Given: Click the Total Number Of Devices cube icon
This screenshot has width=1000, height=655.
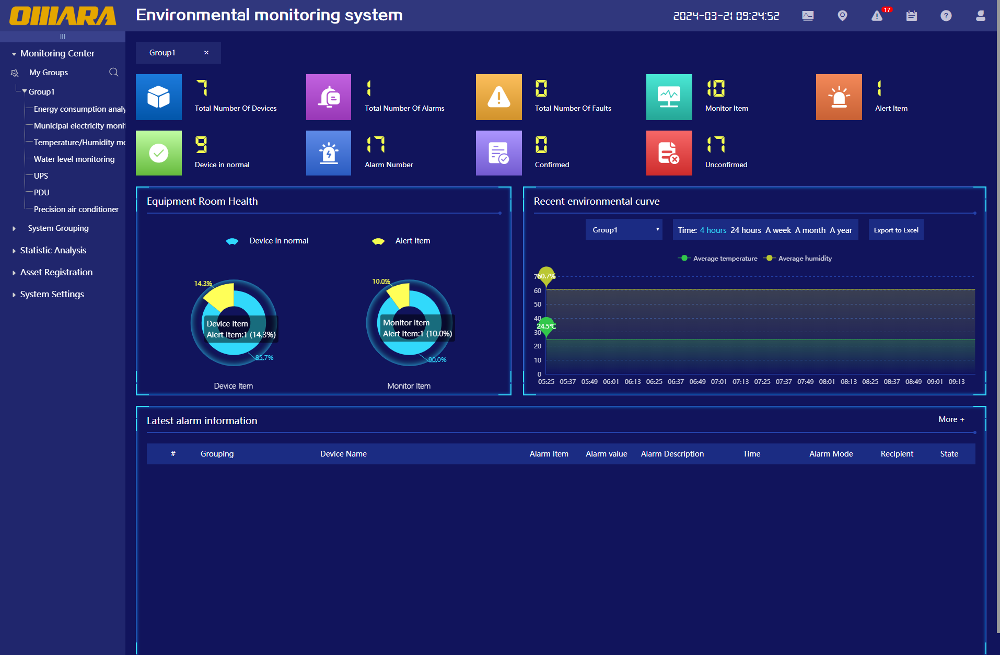Looking at the screenshot, I should click(x=159, y=97).
